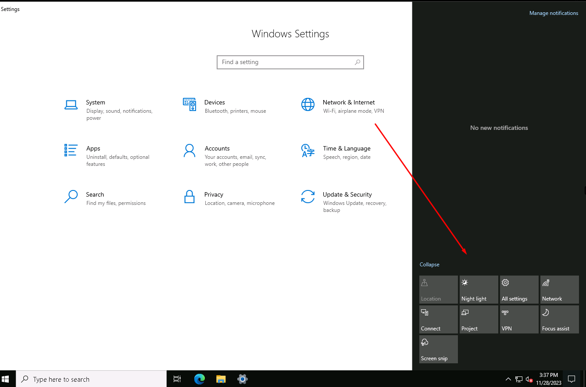586x387 pixels.
Task: Toggle Focus assist quick action
Action: tap(559, 319)
